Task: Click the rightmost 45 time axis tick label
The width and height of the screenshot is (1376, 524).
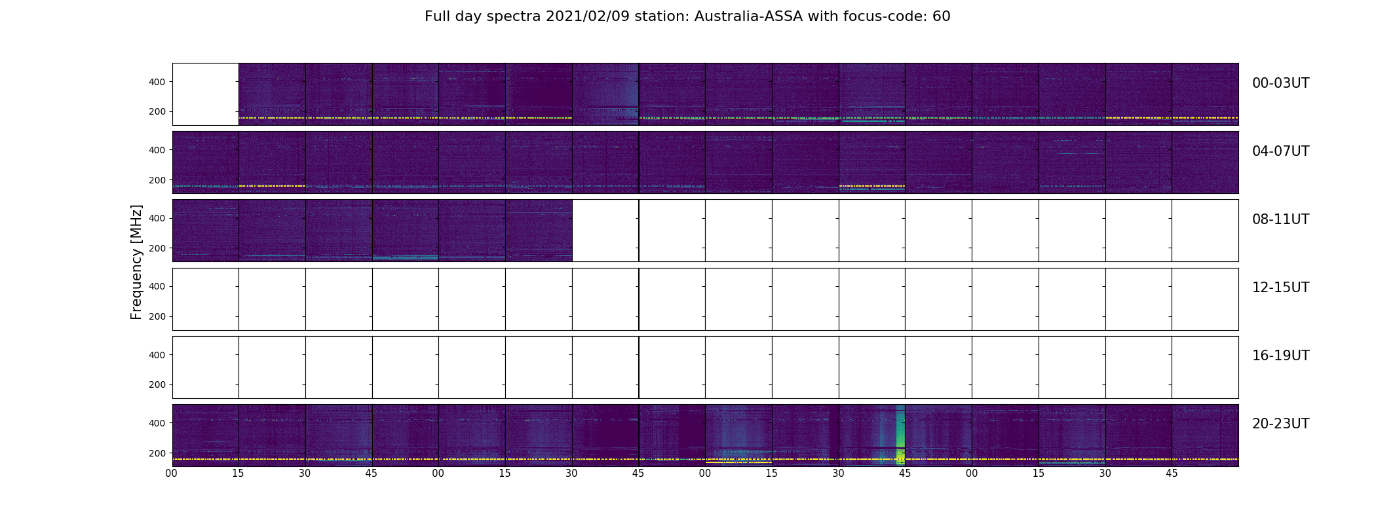Action: pos(1172,474)
